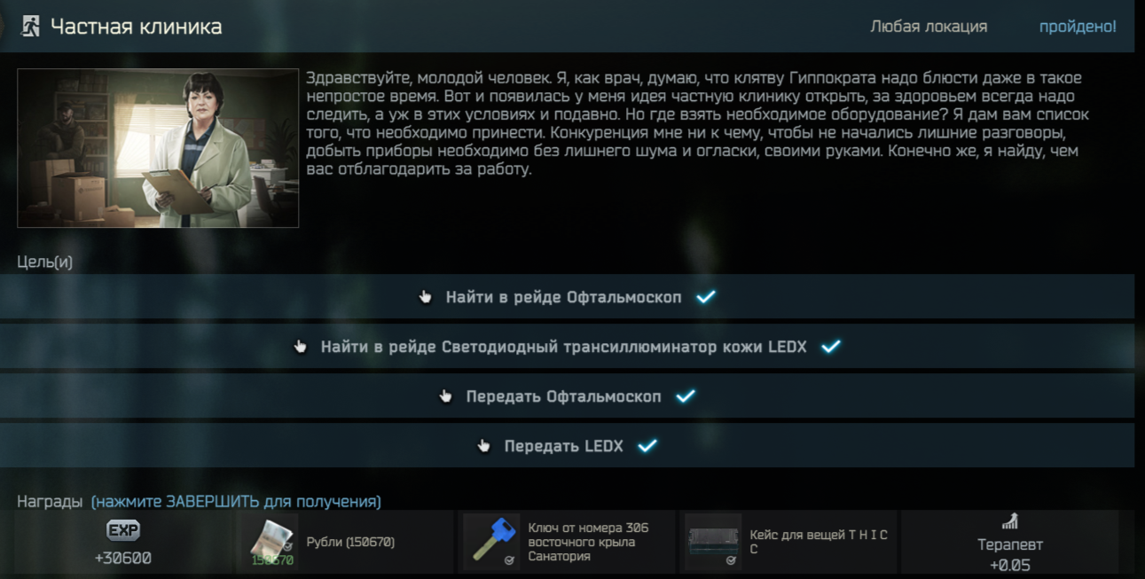Collapse the Частная клиника quest header
Viewport: 1145px width, 579px height.
point(568,27)
